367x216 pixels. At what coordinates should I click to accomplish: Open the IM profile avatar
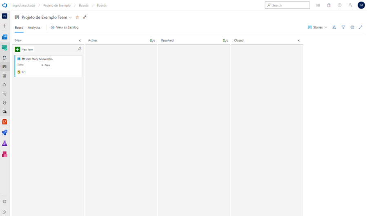pos(361,5)
